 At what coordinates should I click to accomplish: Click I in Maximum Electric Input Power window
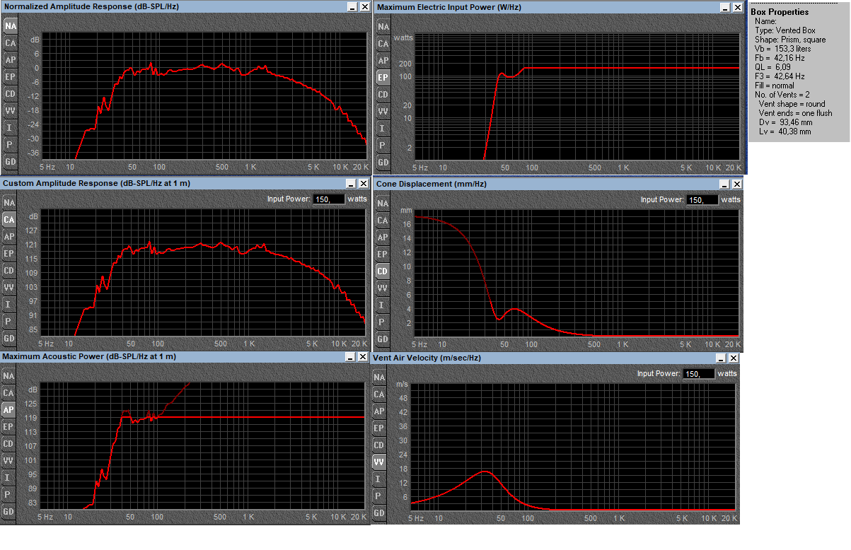(383, 129)
